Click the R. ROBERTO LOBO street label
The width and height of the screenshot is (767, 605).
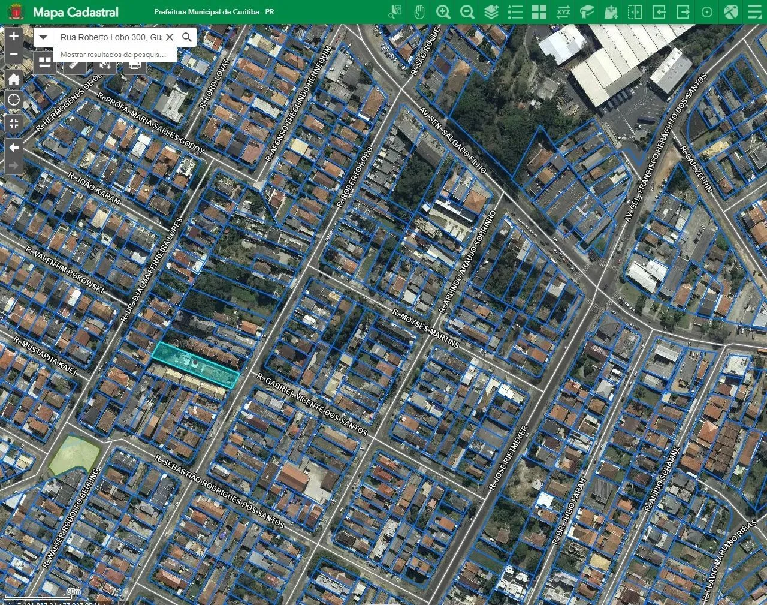355,177
